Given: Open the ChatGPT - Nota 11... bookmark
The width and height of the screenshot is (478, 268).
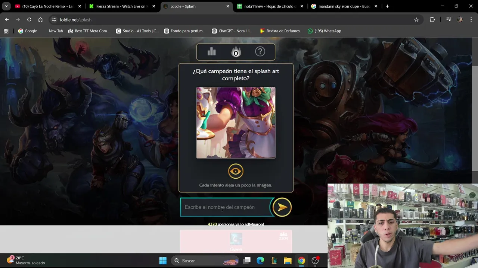Looking at the screenshot, I should coord(232,31).
